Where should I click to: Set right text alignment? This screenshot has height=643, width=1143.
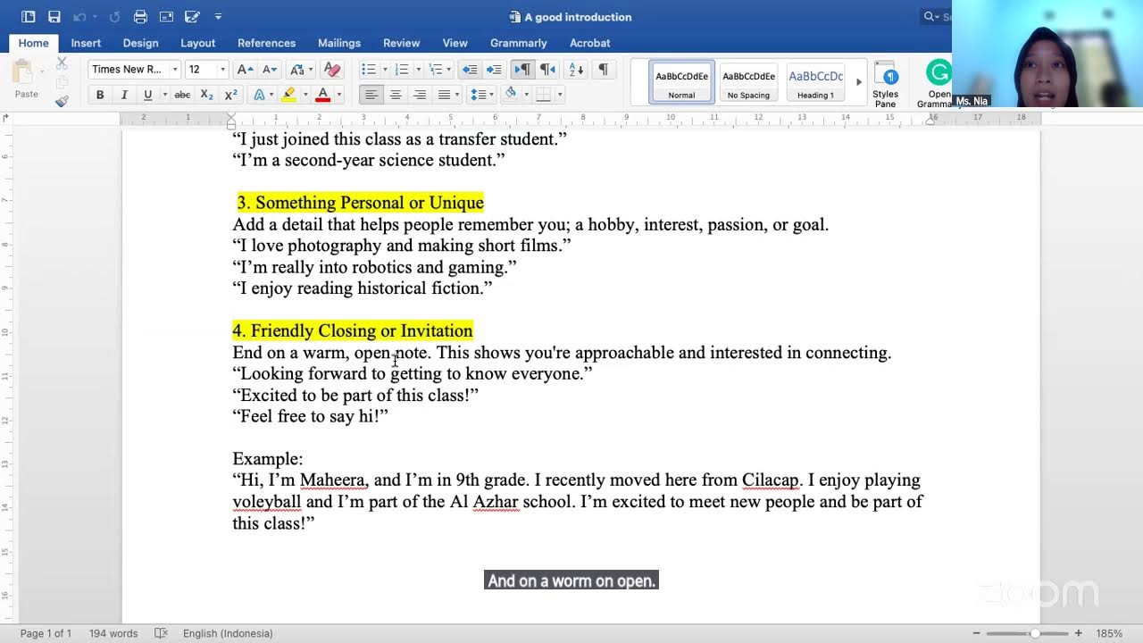click(420, 95)
